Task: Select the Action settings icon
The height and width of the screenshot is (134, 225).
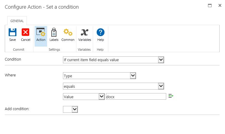Action: 41,32
